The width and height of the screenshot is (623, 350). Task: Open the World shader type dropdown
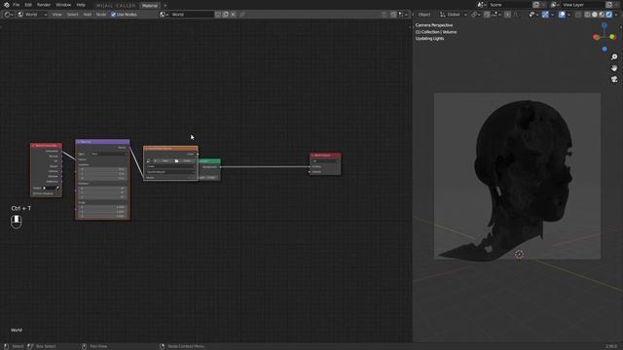click(x=32, y=15)
